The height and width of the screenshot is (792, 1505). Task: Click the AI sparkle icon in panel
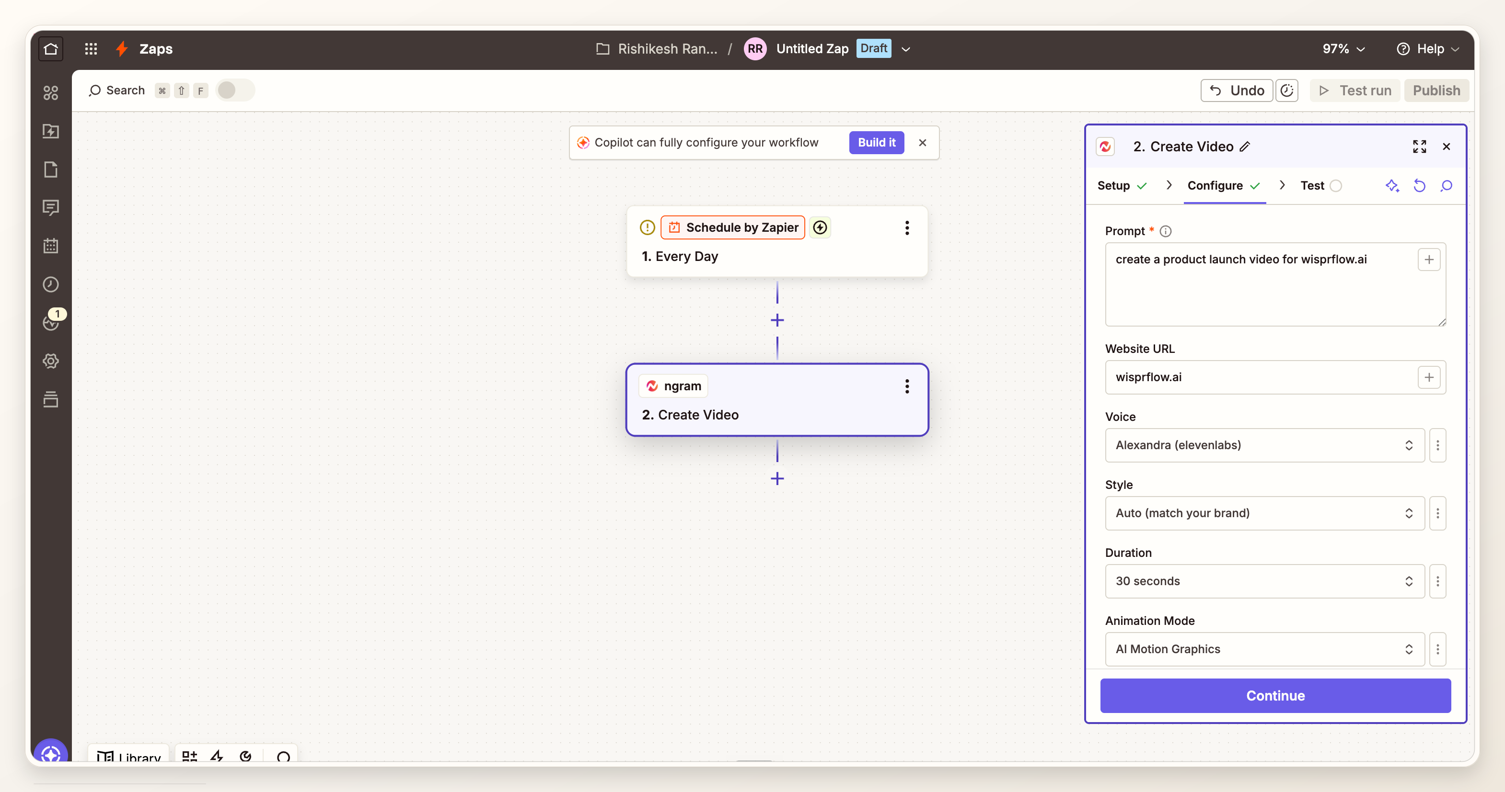[x=1392, y=186]
